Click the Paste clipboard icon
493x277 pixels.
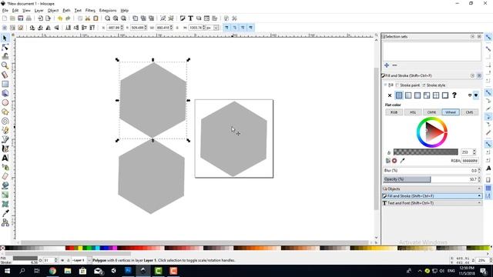96,18
